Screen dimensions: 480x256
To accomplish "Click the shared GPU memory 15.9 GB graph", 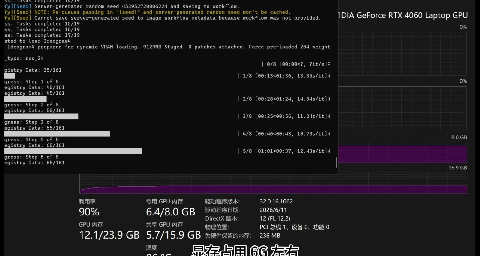I will coord(273,183).
